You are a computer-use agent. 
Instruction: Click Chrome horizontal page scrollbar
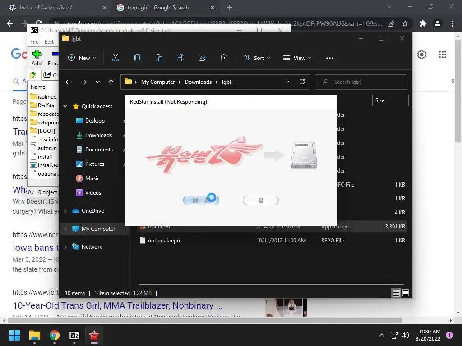204,320
